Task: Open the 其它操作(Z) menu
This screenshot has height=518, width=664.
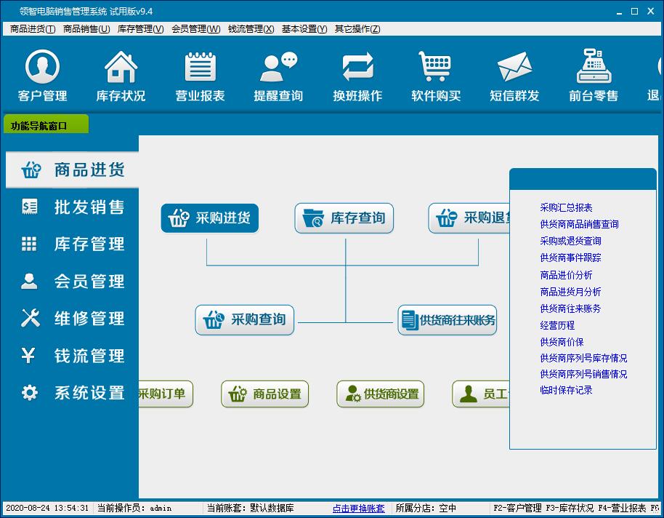Action: tap(357, 29)
